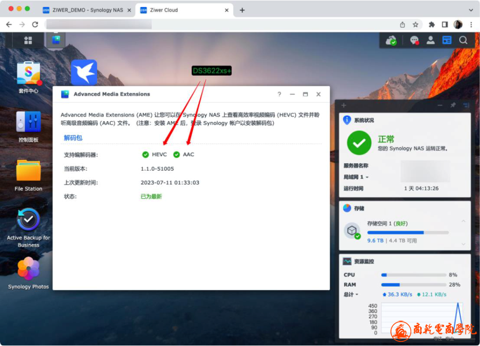
Task: Click the resource monitor graph icon
Action: coord(347,261)
